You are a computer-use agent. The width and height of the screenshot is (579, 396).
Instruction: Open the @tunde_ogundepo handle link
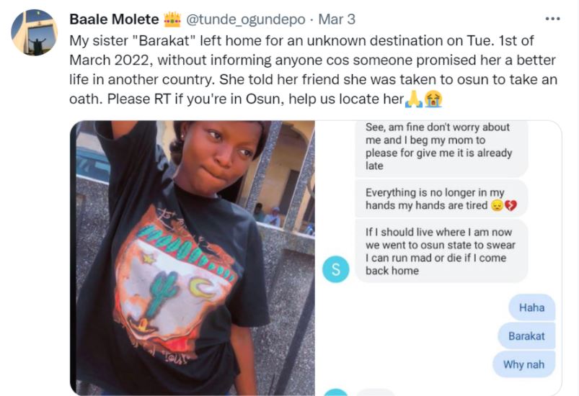tap(244, 19)
